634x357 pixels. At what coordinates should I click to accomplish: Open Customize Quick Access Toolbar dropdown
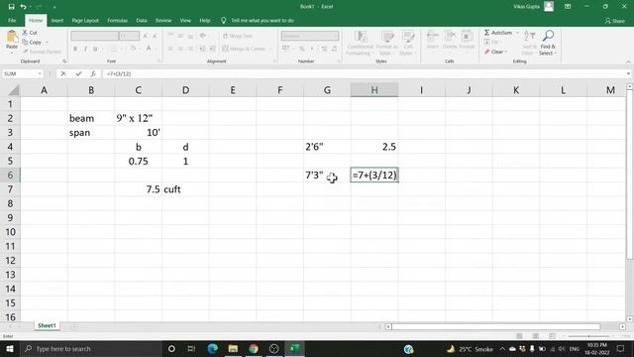point(54,7)
